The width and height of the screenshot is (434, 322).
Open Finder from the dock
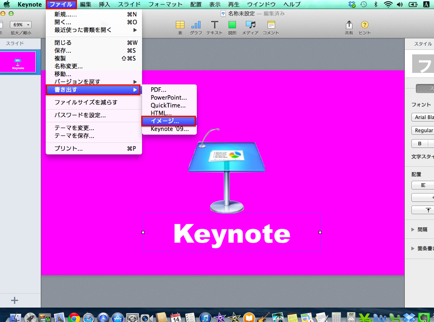click(16, 318)
